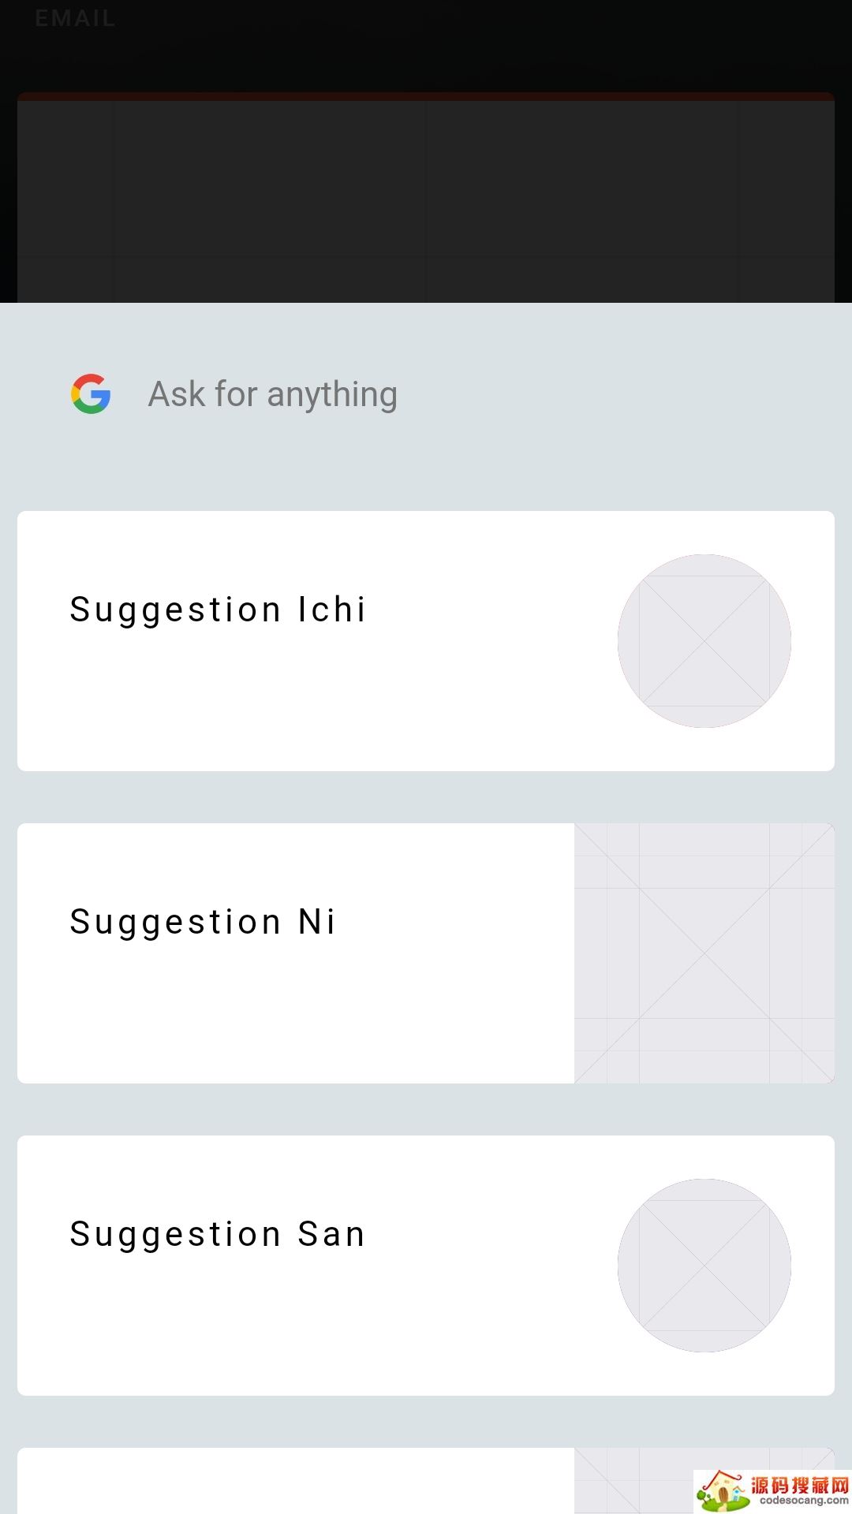The width and height of the screenshot is (852, 1514).
Task: Select the Suggestion Ichi title text
Action: [217, 610]
